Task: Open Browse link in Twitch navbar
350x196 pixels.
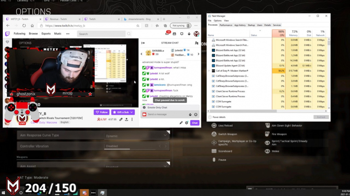Action: click(x=33, y=34)
